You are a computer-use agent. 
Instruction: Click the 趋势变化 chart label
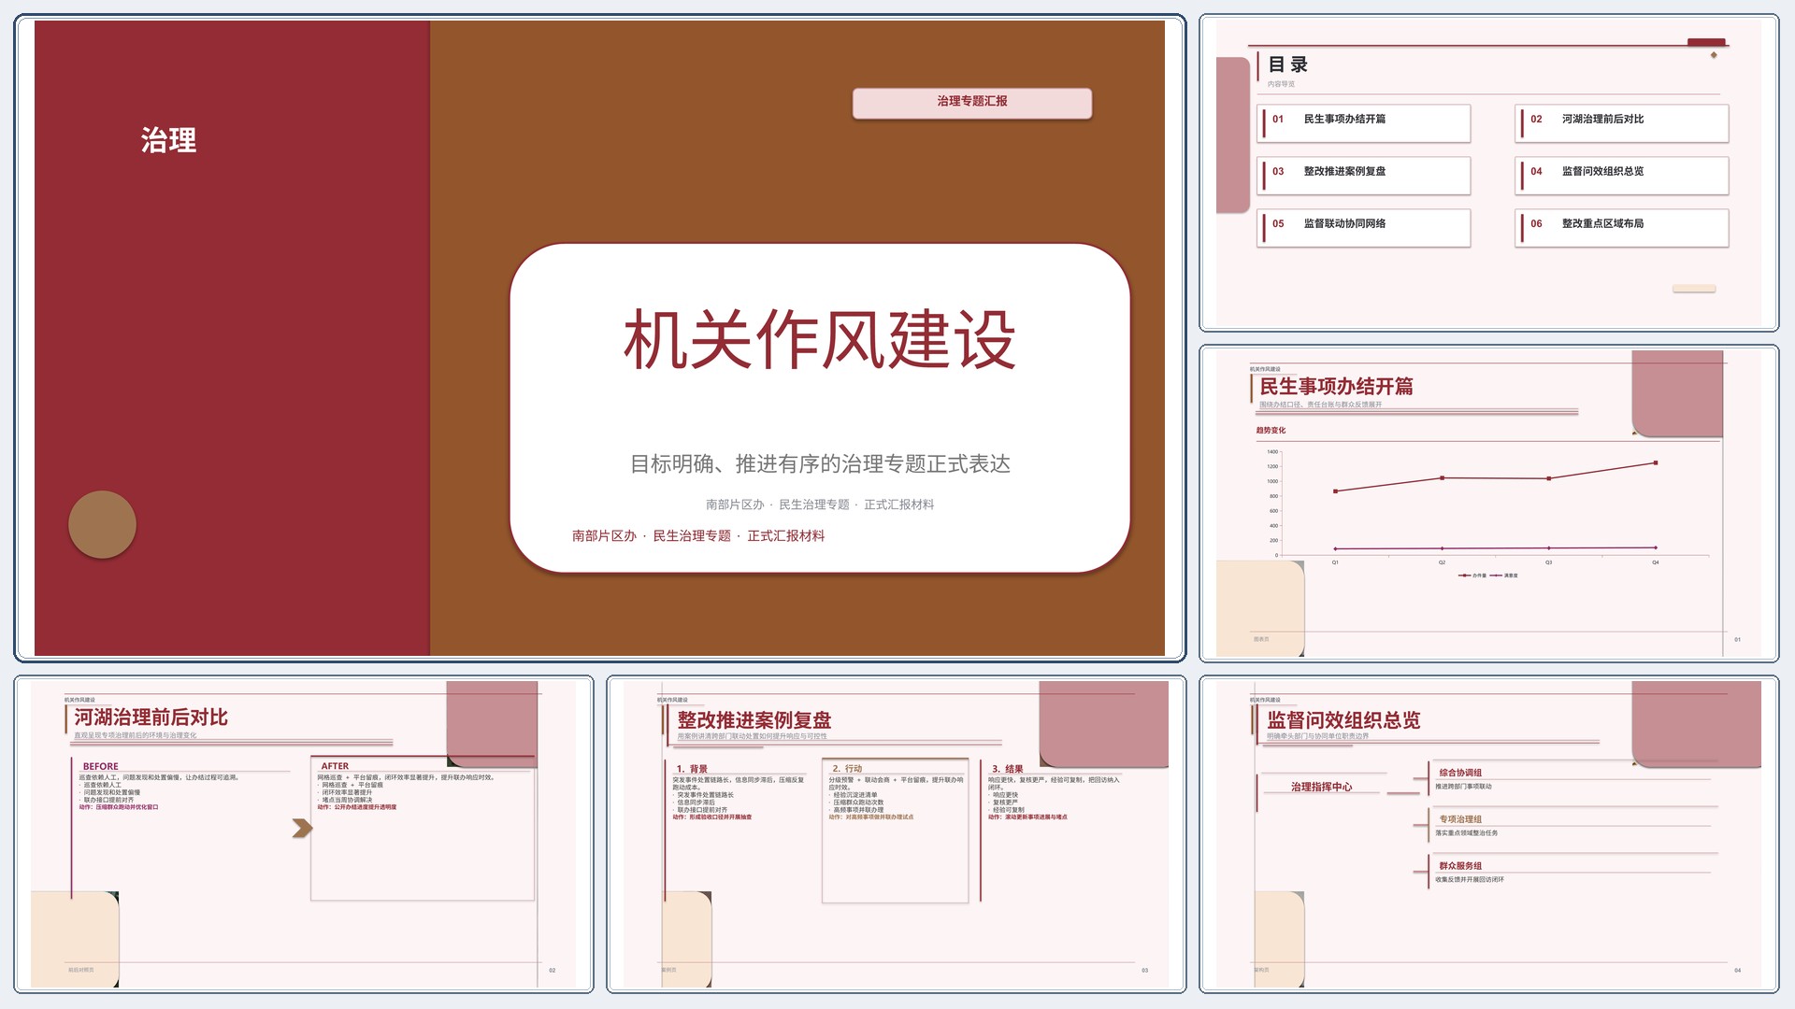(x=1271, y=431)
